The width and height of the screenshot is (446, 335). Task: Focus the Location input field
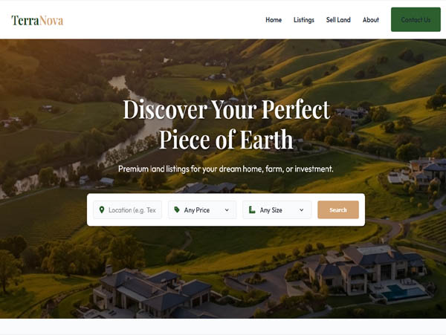(128, 210)
